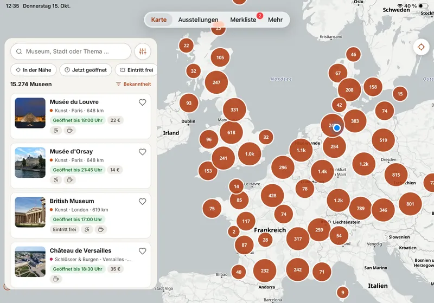Screen dimensions: 434x303
Task: Favorite the Musée du Louvre heart
Action: click(x=142, y=102)
